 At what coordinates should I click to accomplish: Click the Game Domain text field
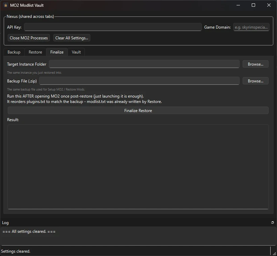[x=251, y=27]
